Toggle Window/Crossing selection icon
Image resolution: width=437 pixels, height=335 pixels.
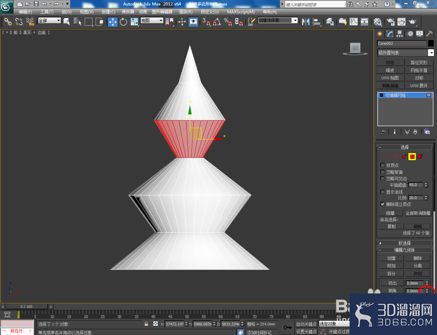point(99,21)
